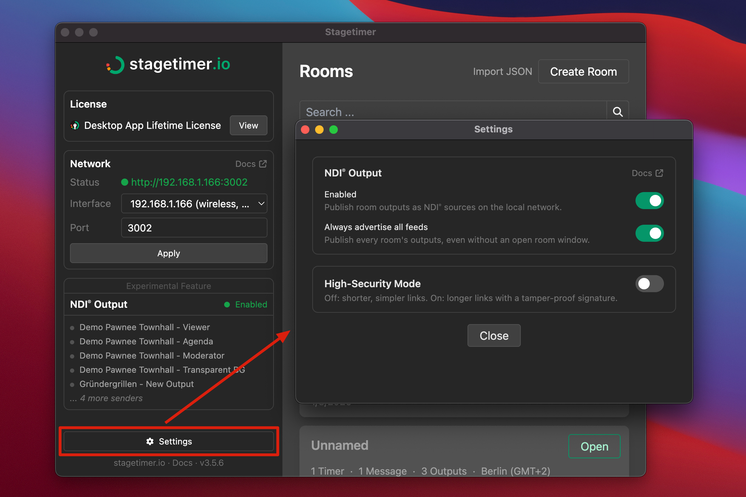Click the Apply button

pos(169,253)
